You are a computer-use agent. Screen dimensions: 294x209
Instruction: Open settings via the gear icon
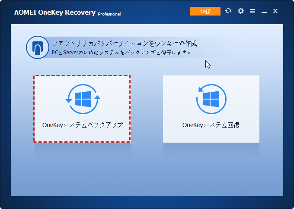click(240, 11)
